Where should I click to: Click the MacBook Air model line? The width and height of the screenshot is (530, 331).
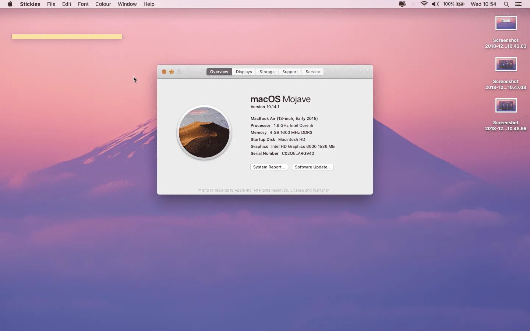click(284, 118)
